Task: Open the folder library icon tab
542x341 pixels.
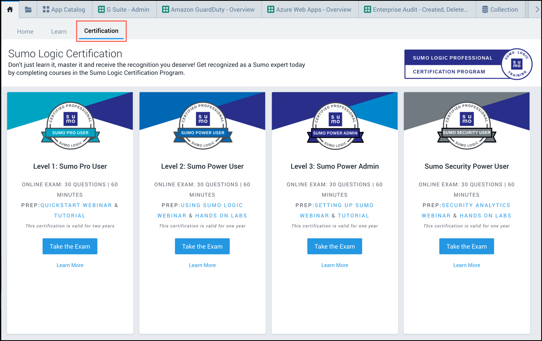Action: pyautogui.click(x=28, y=9)
